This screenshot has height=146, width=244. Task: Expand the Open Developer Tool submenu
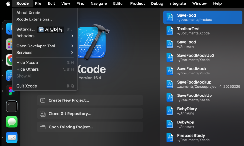click(x=45, y=46)
